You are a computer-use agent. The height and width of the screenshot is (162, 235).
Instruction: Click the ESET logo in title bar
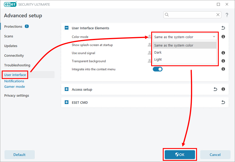(x=10, y=4)
